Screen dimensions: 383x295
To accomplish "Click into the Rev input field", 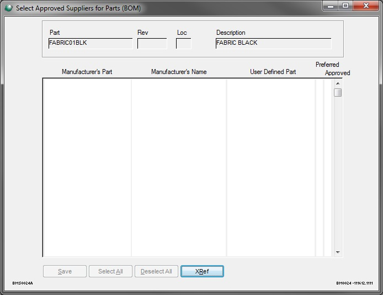I will [152, 44].
